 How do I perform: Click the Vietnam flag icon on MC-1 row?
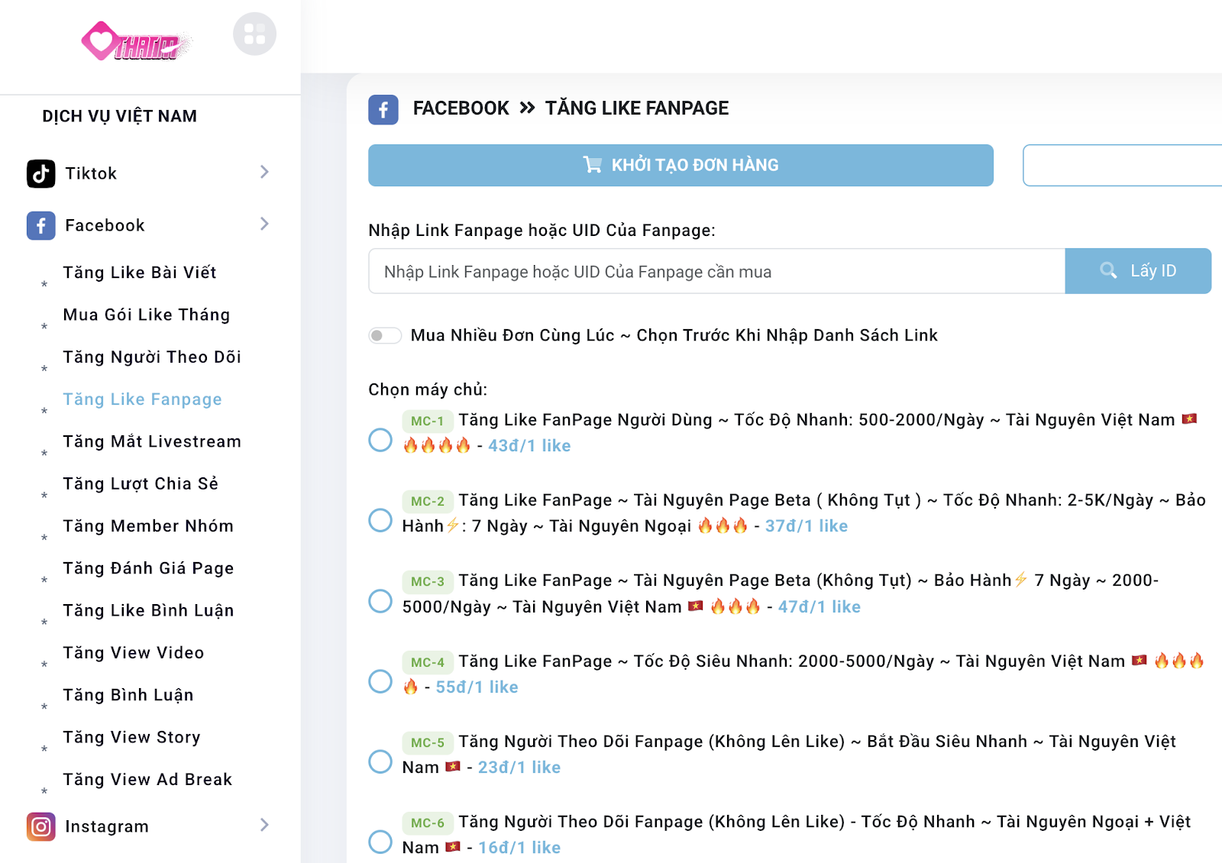(x=1189, y=419)
